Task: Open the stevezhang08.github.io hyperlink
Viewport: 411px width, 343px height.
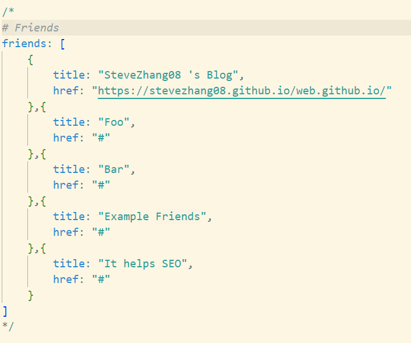Action: pos(242,91)
